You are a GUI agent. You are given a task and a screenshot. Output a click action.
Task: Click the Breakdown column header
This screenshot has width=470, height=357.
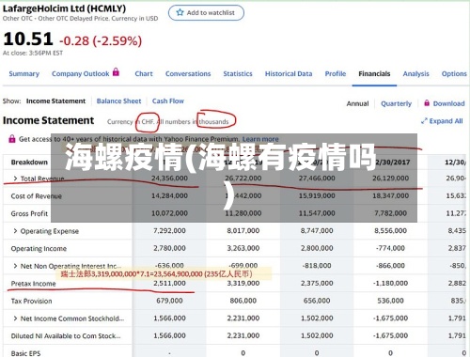(29, 163)
